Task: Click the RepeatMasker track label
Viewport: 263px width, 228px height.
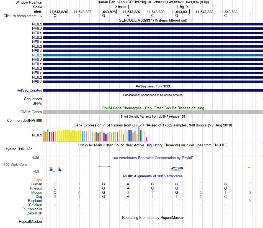Action: point(30,221)
